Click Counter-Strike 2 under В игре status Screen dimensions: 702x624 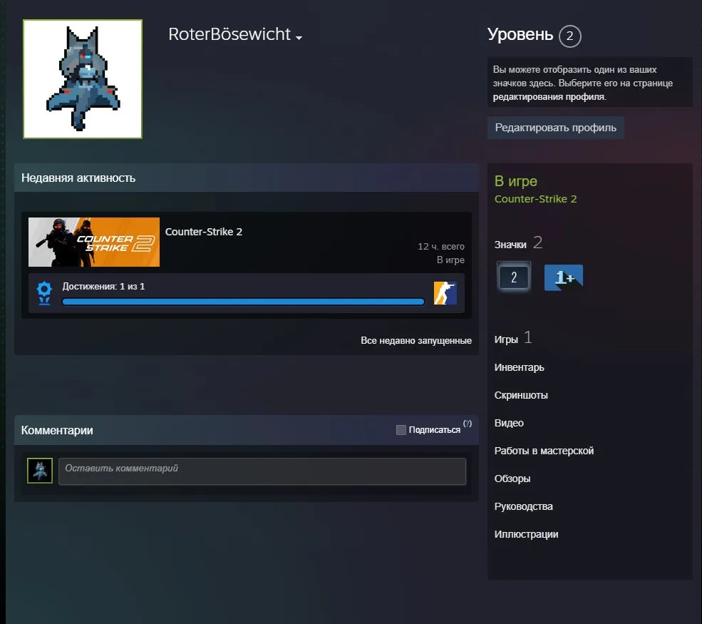[535, 199]
